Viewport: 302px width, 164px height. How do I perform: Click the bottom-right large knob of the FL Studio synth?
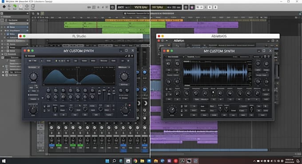pyautogui.click(x=125, y=110)
